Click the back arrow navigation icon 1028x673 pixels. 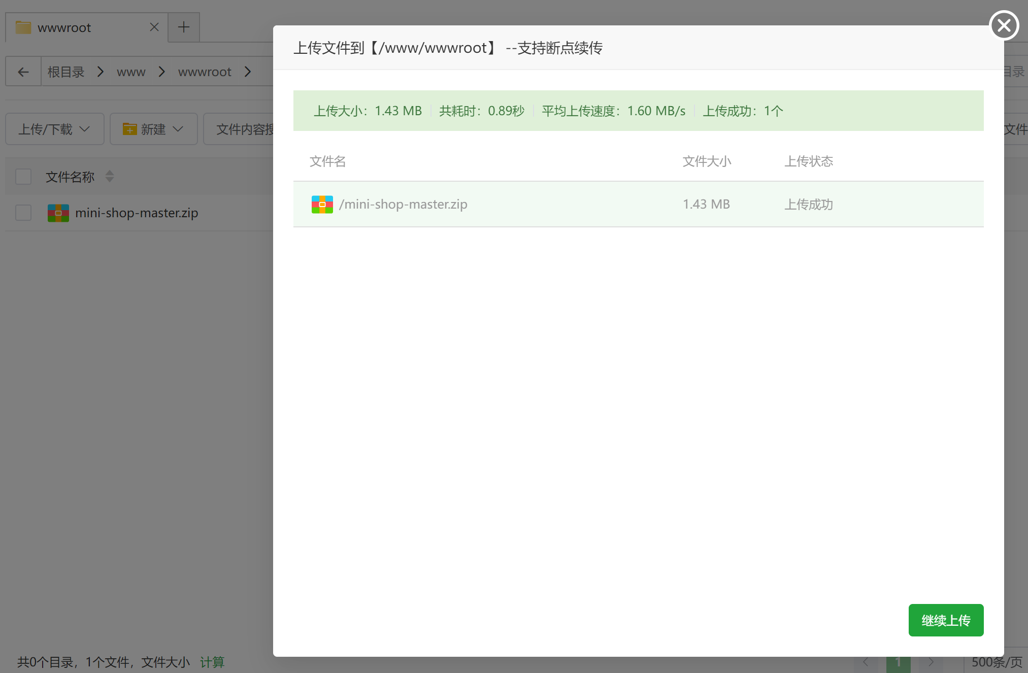[23, 72]
